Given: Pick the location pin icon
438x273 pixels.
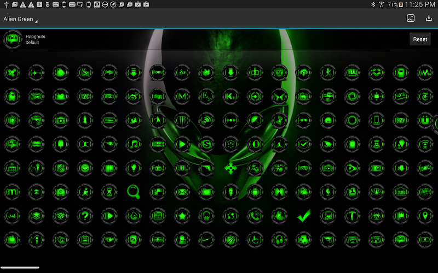Looking at the screenshot, I should [x=425, y=216].
